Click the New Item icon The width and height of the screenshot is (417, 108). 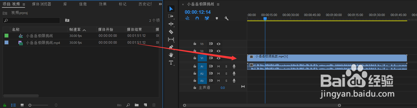[x=145, y=105]
